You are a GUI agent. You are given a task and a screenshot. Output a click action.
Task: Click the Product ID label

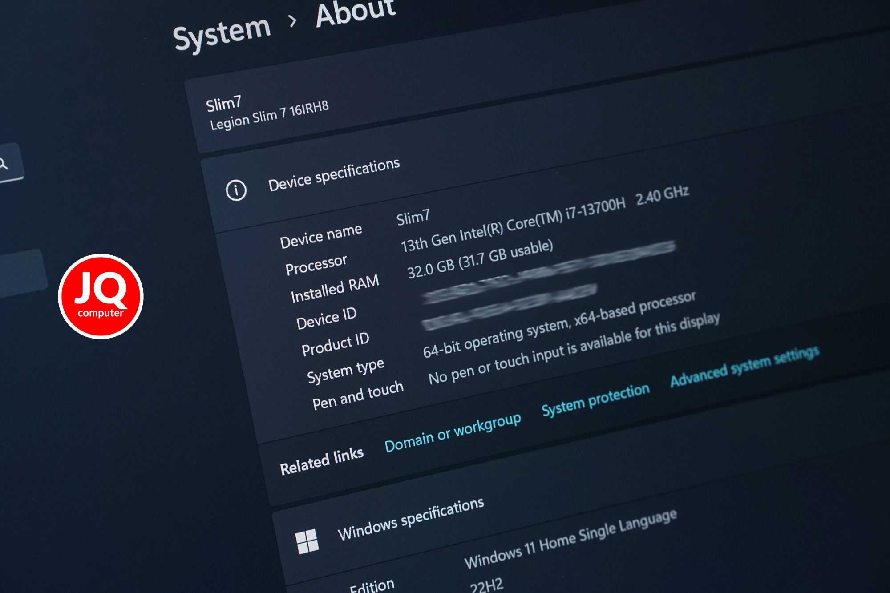336,344
